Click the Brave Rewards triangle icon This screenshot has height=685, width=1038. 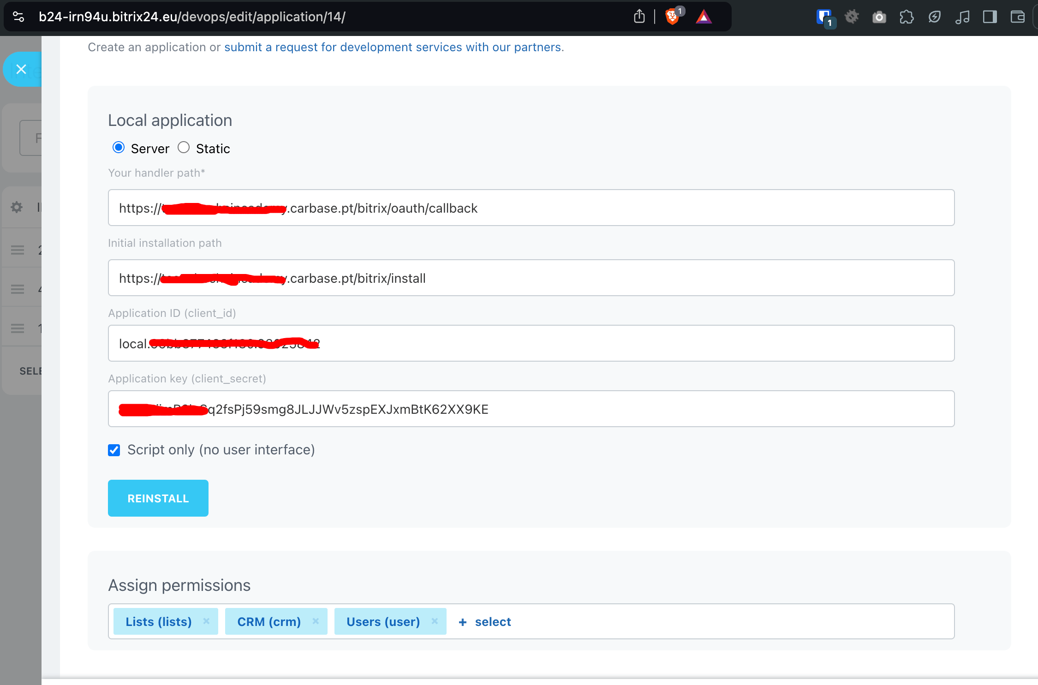pyautogui.click(x=704, y=17)
